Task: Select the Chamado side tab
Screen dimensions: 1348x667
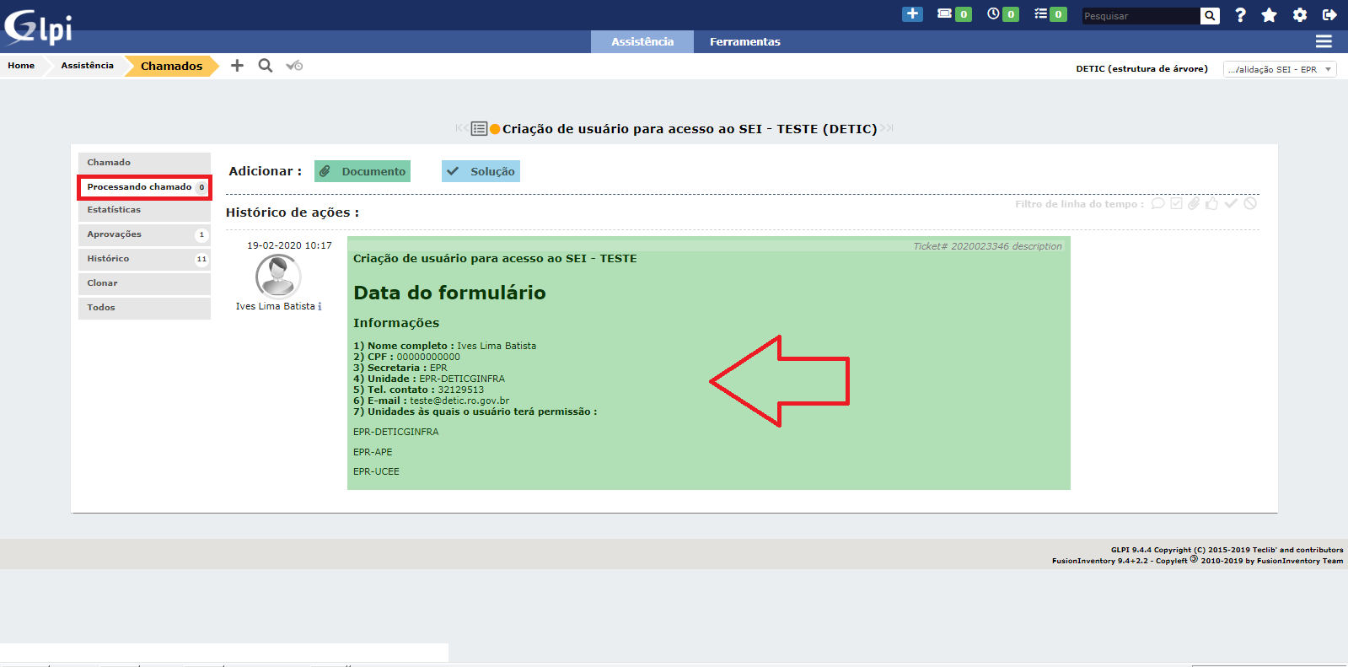Action: point(144,163)
